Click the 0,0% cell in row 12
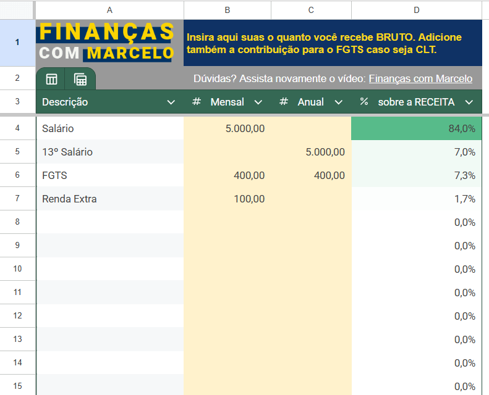This screenshot has height=395, width=489. point(417,315)
